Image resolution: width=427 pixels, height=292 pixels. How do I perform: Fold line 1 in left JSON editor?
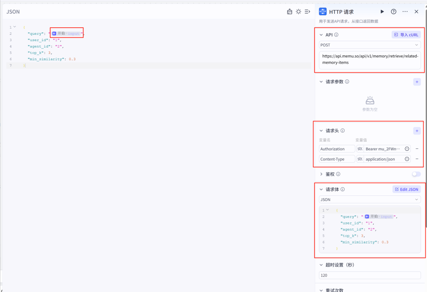click(15, 27)
